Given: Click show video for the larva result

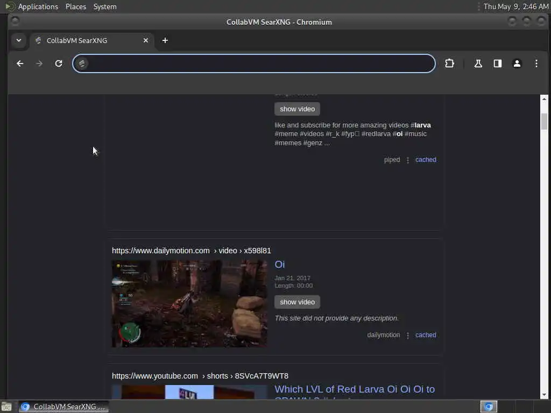Looking at the screenshot, I should point(297,109).
